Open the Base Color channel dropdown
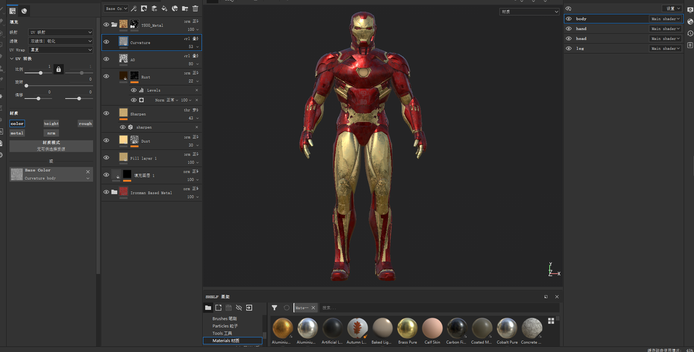The width and height of the screenshot is (694, 352). coord(116,8)
